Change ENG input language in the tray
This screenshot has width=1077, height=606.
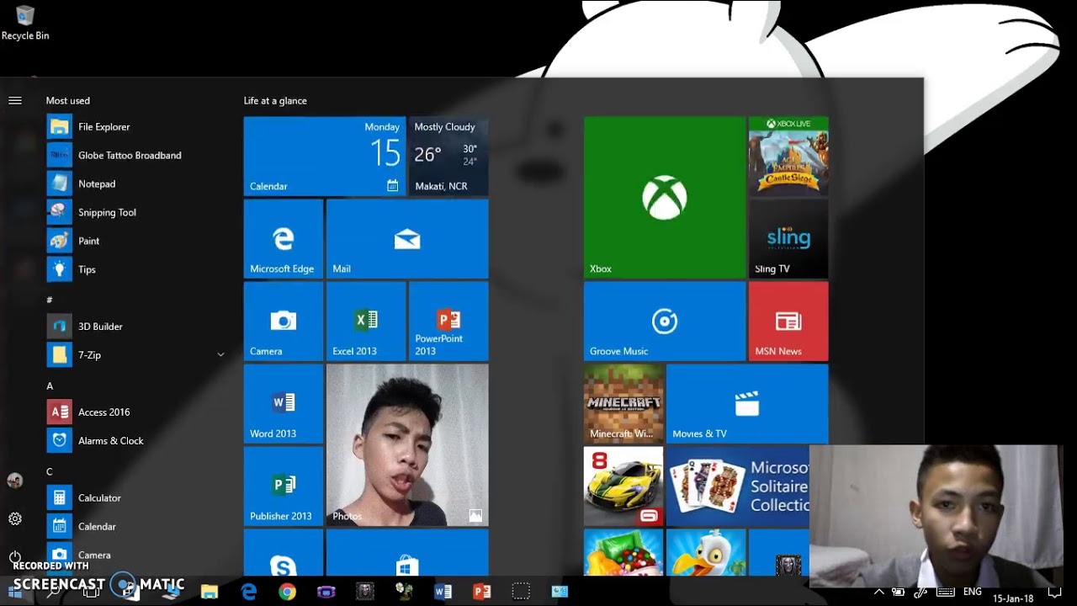click(972, 592)
